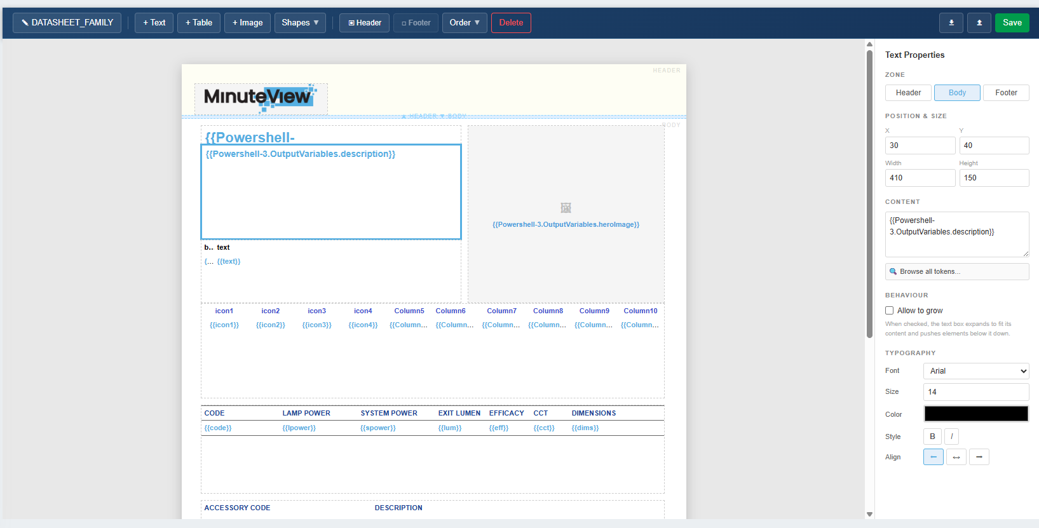This screenshot has height=528, width=1039.
Task: Edit the Height field
Action: click(994, 178)
